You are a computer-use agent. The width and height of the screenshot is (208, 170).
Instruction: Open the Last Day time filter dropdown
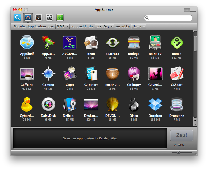tap(104, 26)
